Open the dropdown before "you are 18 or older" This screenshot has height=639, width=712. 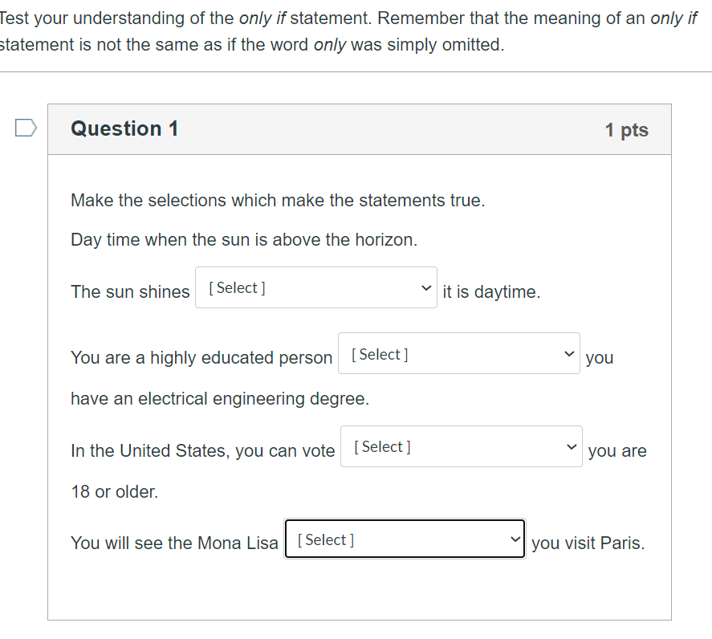[x=461, y=446]
